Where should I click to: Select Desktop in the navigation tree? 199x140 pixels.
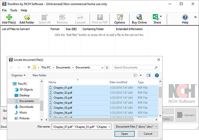(x=22, y=95)
